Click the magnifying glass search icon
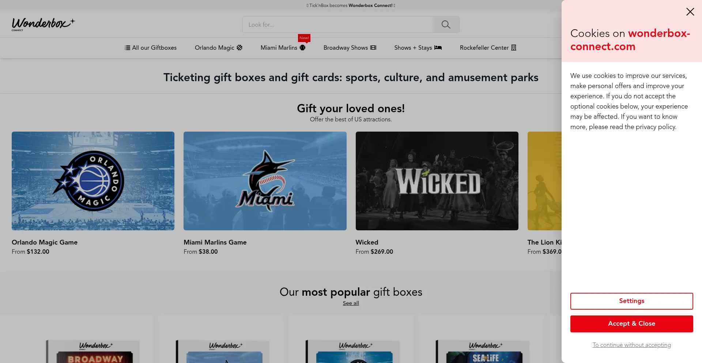The image size is (702, 363). click(x=446, y=24)
